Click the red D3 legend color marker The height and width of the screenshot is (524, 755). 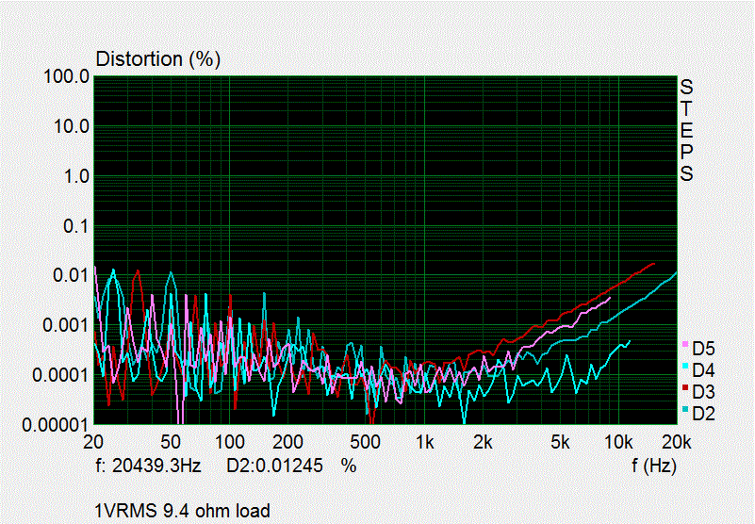[685, 387]
